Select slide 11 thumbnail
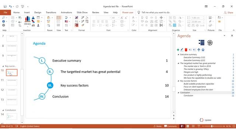The height and width of the screenshot is (132, 236). click(x=12, y=82)
